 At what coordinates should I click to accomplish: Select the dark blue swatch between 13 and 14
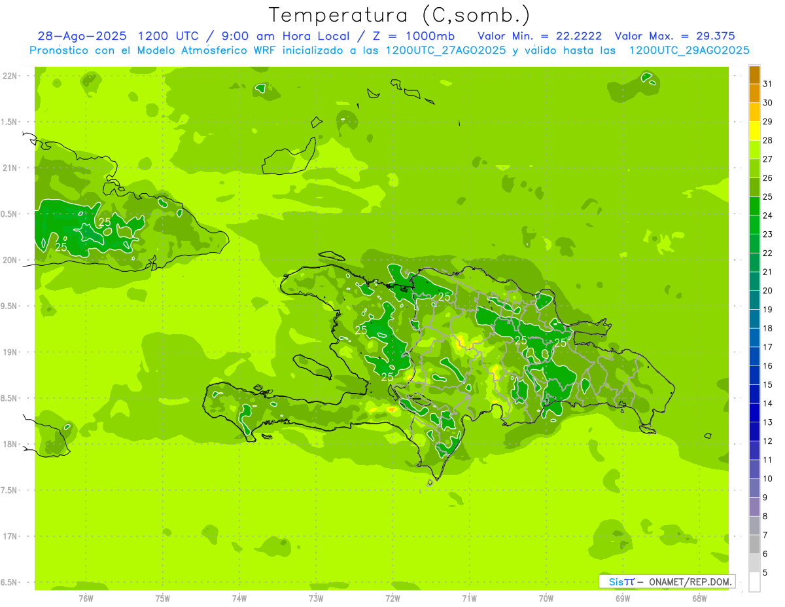(x=754, y=413)
